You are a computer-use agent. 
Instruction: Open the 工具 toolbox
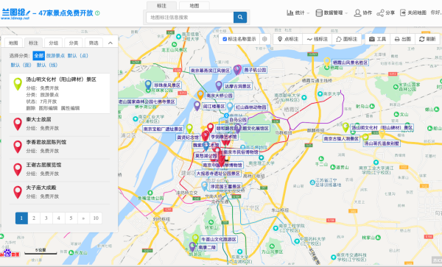[377, 39]
